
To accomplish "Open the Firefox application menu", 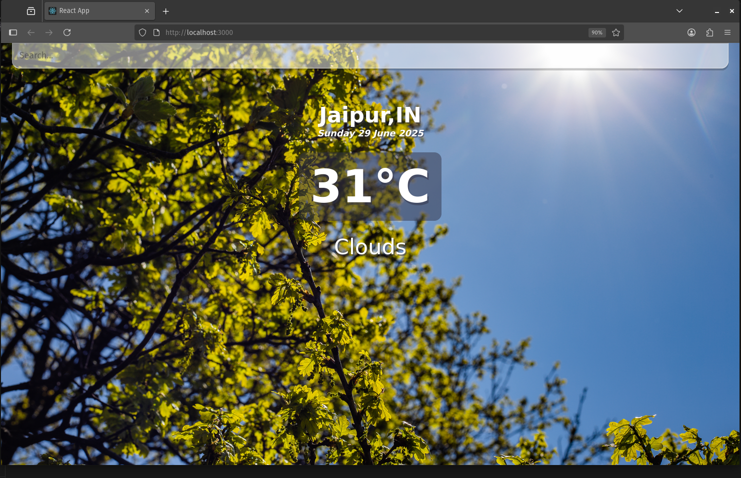I will coord(727,32).
